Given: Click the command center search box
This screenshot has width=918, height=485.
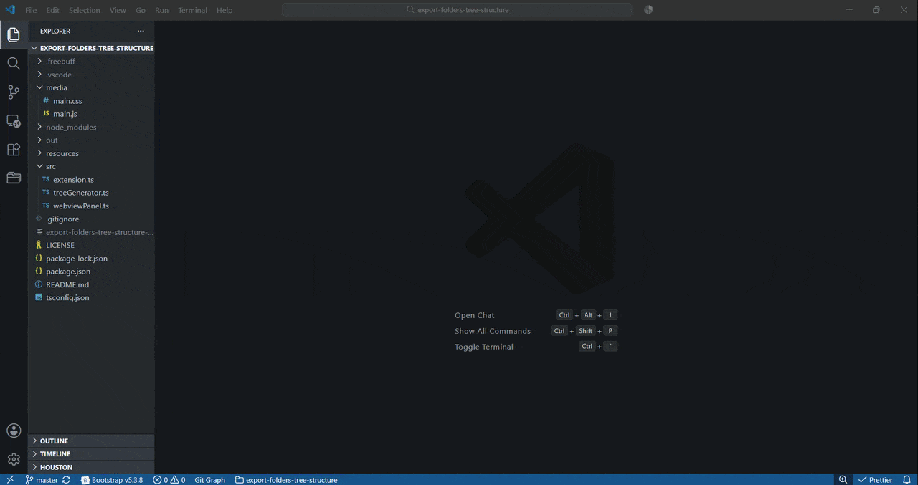Looking at the screenshot, I should coord(457,10).
